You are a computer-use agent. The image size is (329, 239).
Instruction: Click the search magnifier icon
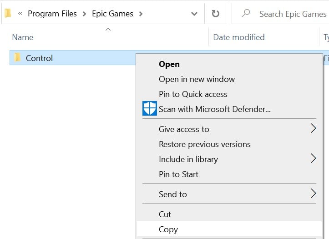tap(245, 13)
